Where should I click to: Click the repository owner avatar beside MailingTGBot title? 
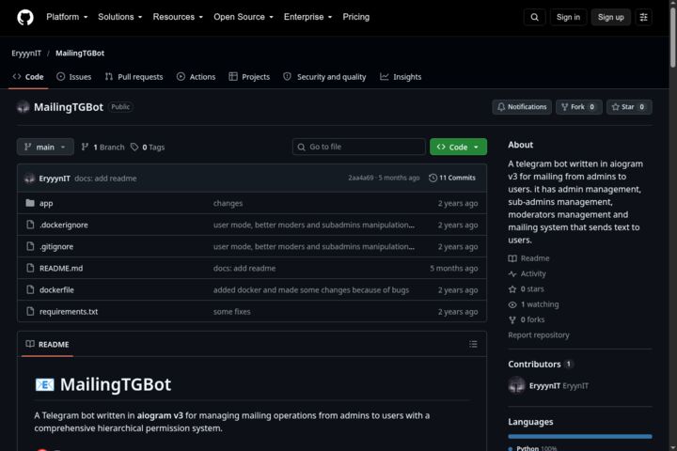coord(23,107)
